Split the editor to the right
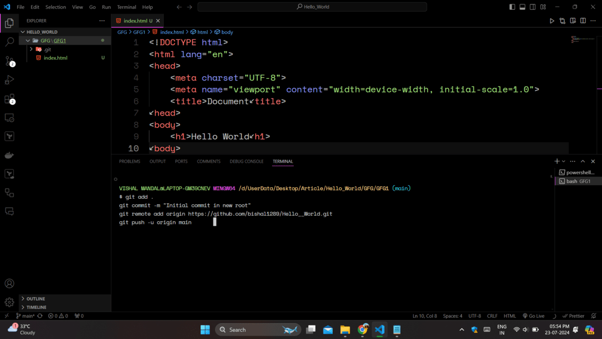Screen dimensions: 602x339 tap(583, 21)
